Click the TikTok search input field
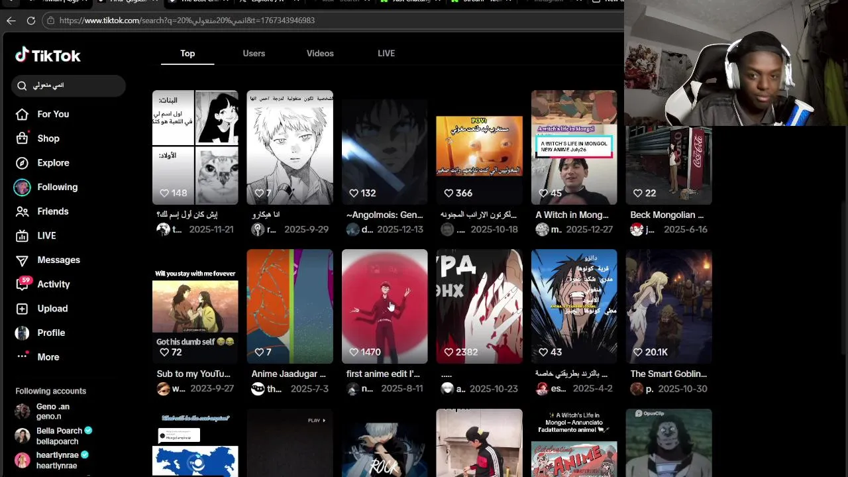The height and width of the screenshot is (477, 848). [x=68, y=85]
